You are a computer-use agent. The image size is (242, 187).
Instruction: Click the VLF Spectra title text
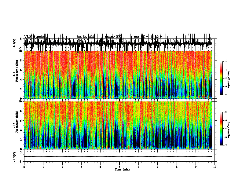pos(35,37)
